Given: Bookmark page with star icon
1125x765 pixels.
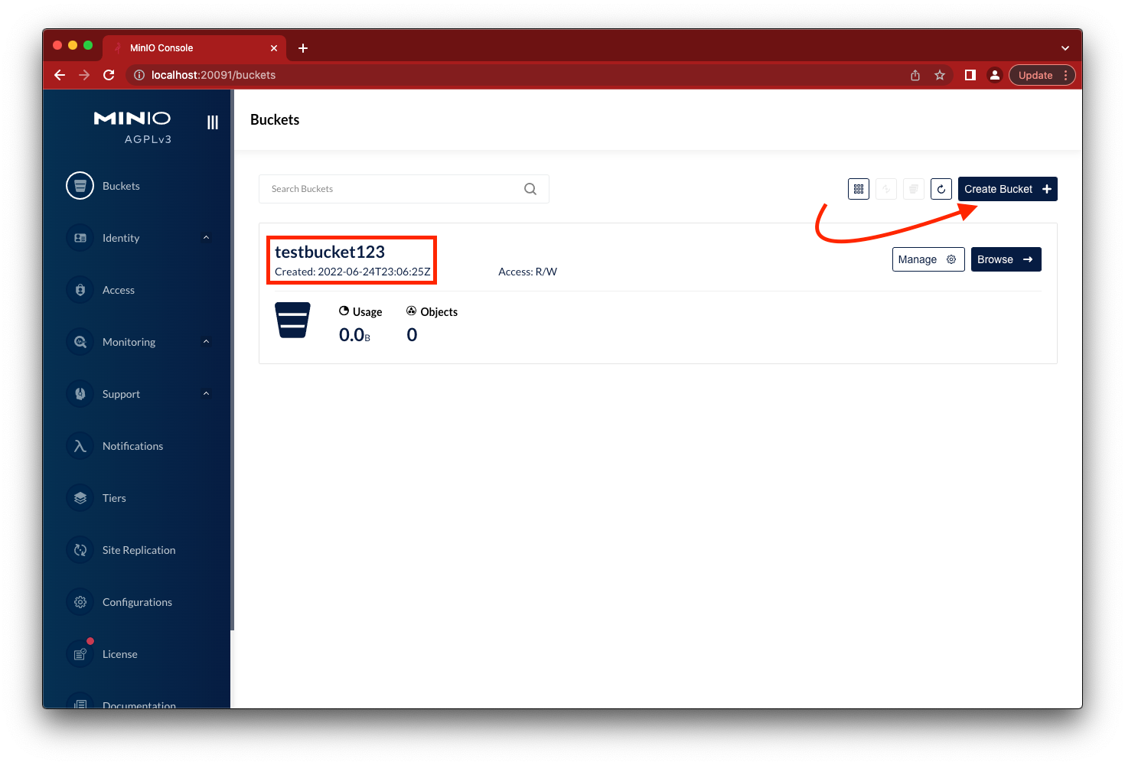Looking at the screenshot, I should (940, 75).
